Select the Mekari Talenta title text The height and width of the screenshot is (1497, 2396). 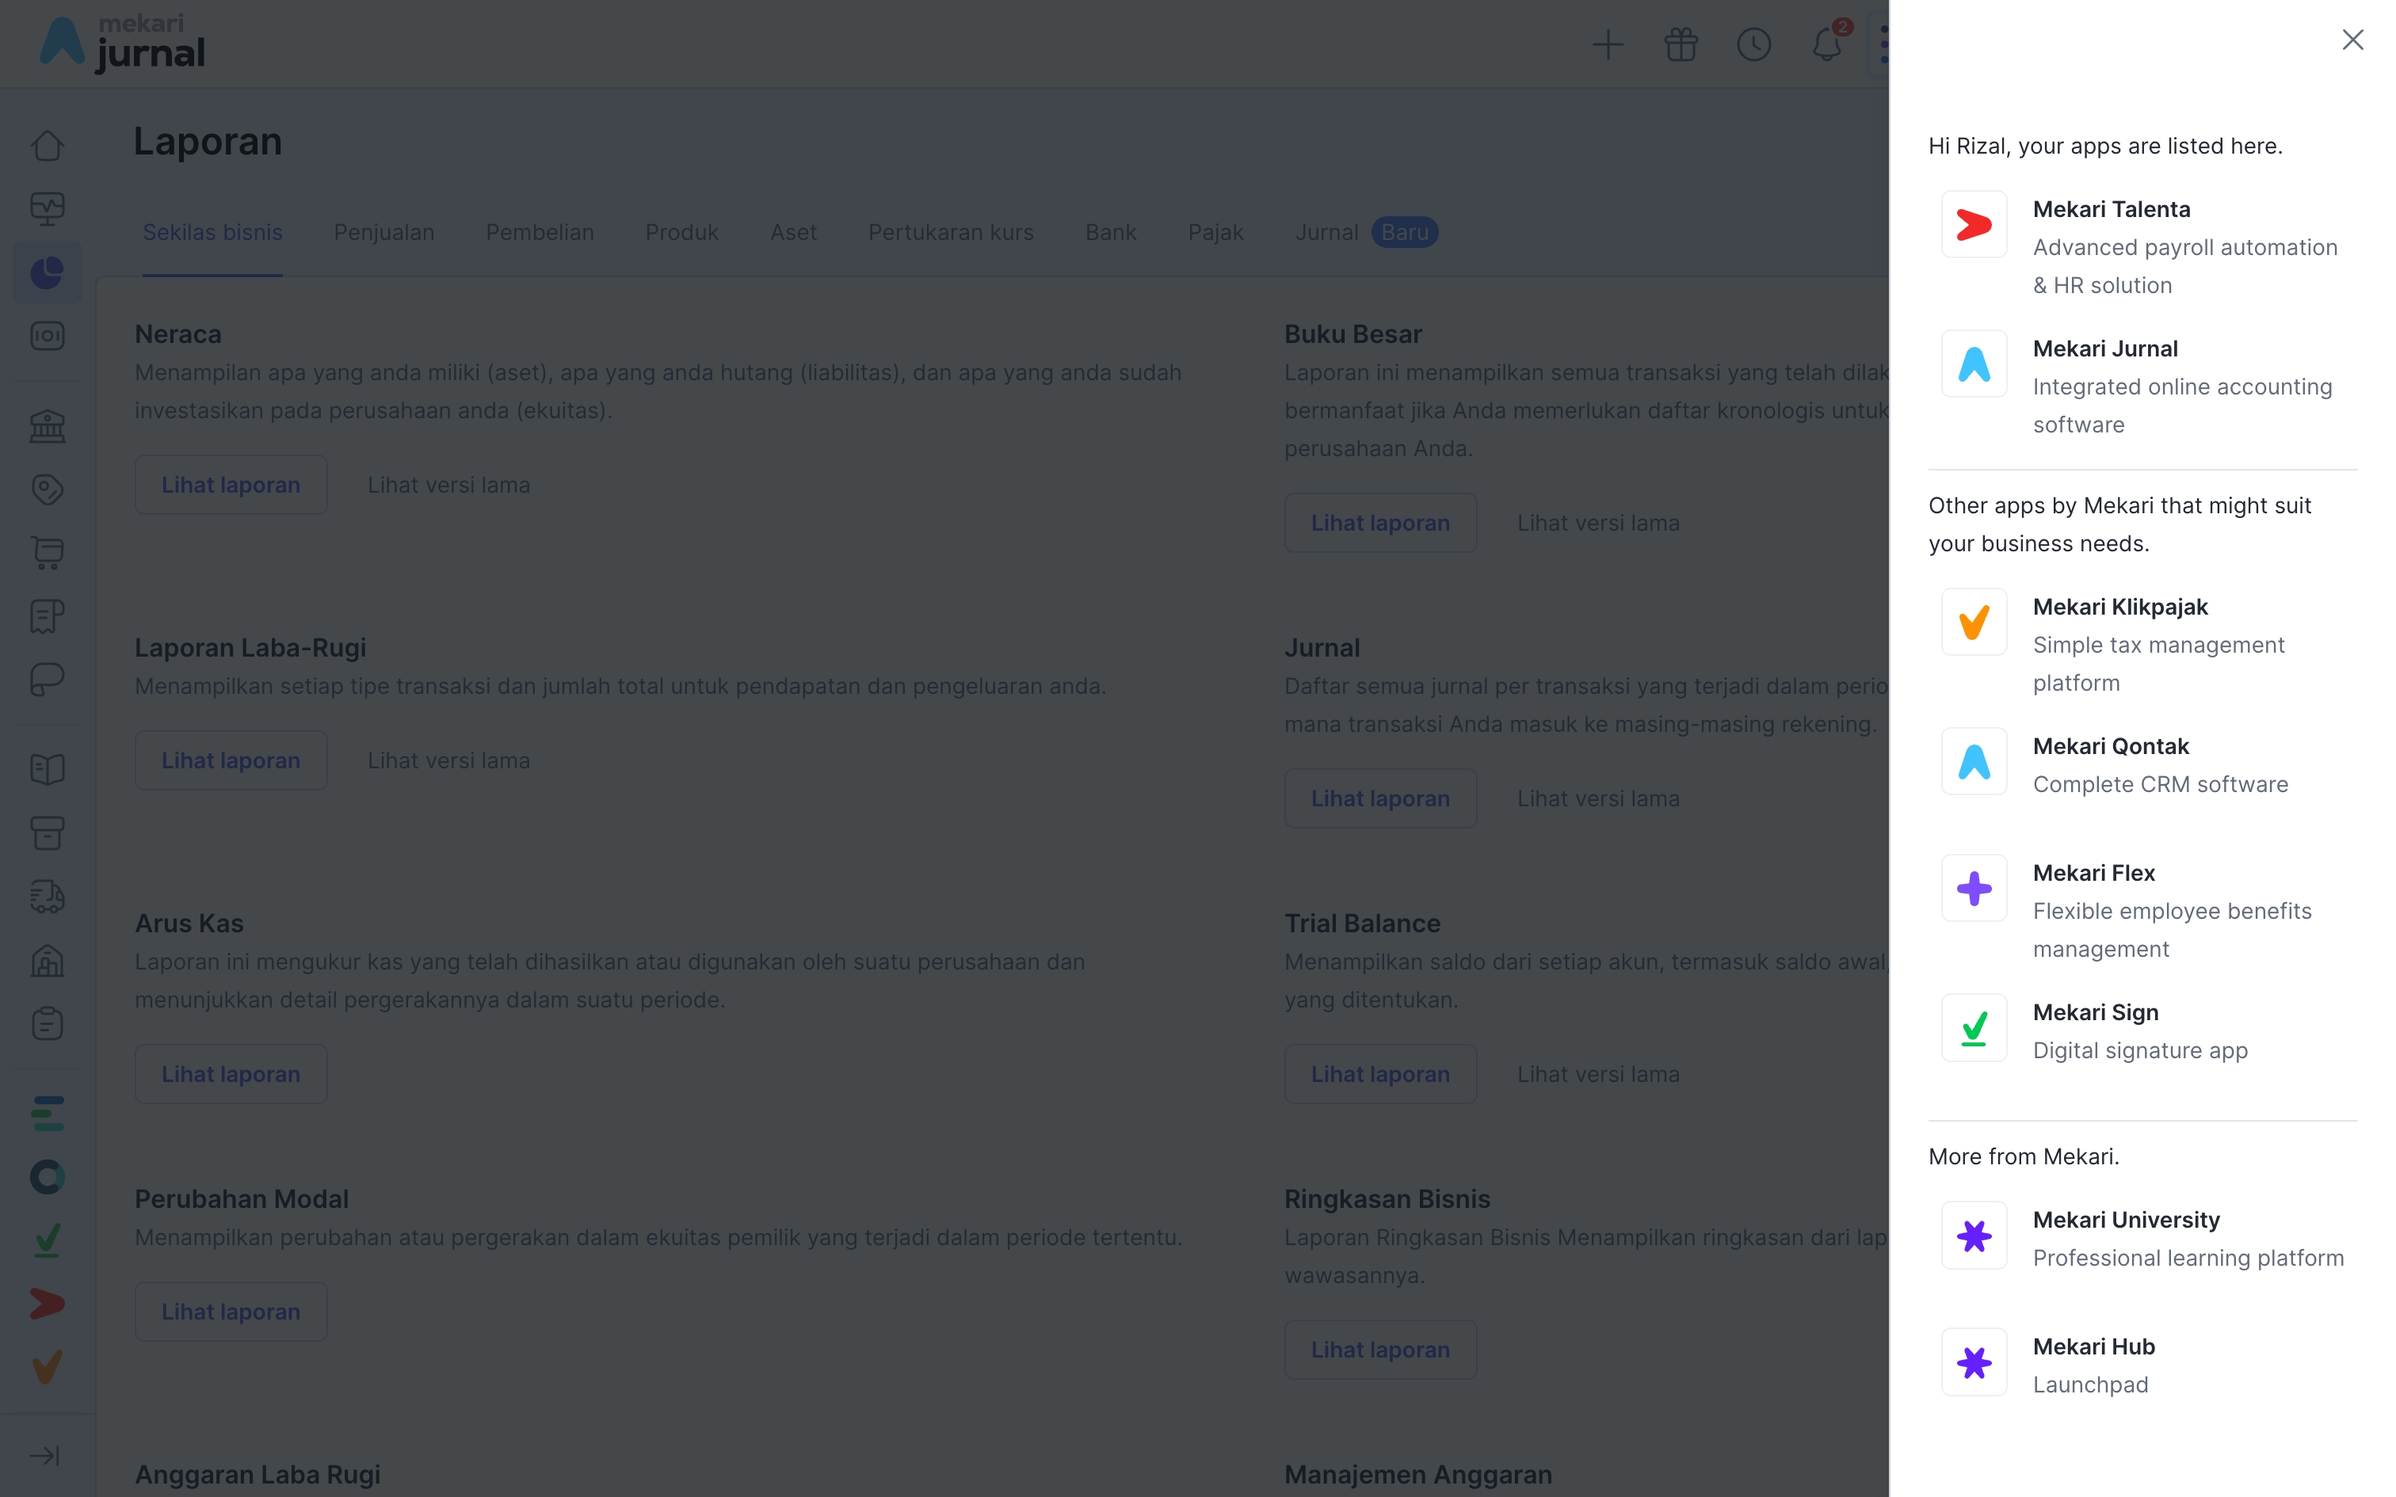click(x=2111, y=210)
